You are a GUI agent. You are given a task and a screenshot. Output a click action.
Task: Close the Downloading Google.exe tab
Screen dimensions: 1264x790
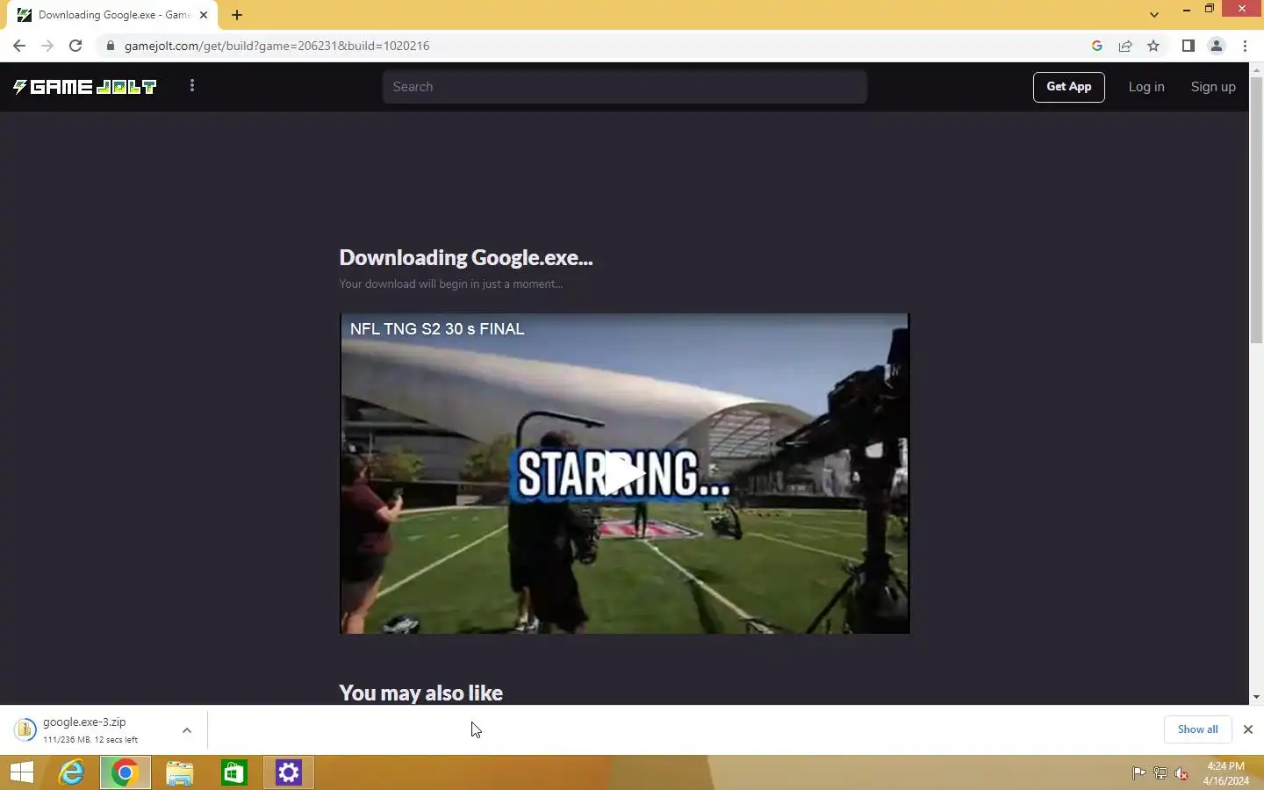click(204, 15)
